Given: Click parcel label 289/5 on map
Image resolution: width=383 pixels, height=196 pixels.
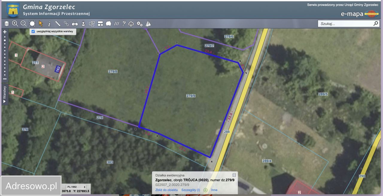Looking at the screenshot, I should (323, 94).
